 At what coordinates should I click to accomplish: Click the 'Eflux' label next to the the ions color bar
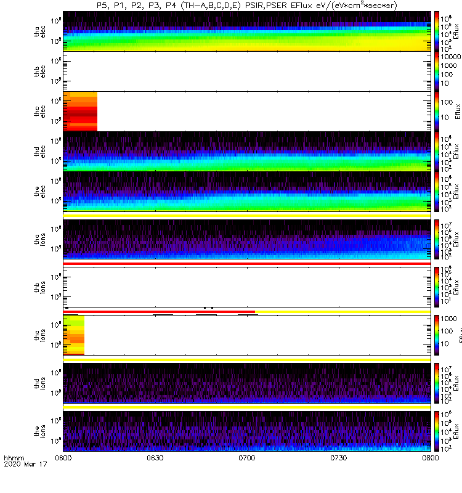[457, 431]
